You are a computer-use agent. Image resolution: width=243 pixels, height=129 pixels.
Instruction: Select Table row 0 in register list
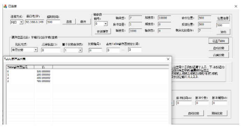pyautogui.click(x=87, y=71)
